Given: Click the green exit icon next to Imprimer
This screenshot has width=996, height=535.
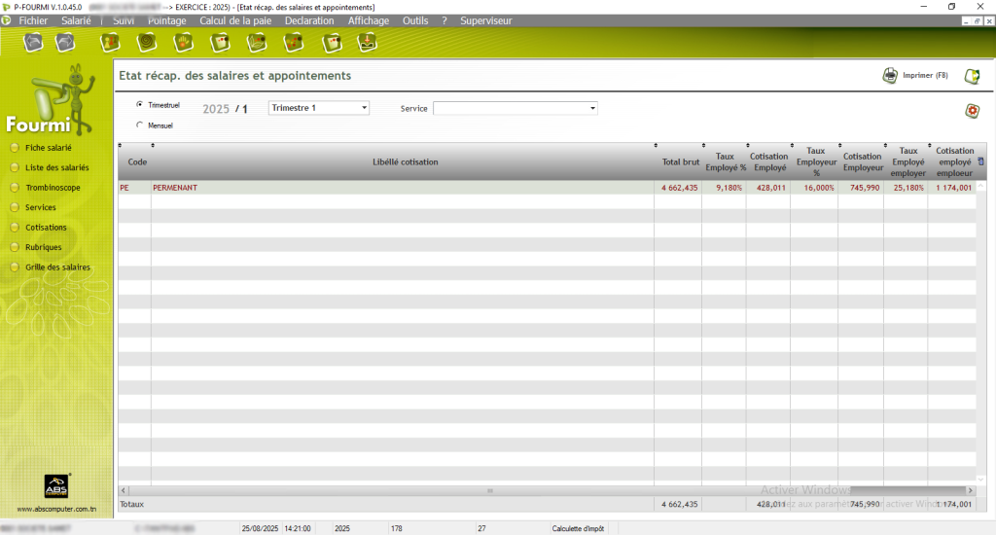Looking at the screenshot, I should 972,76.
